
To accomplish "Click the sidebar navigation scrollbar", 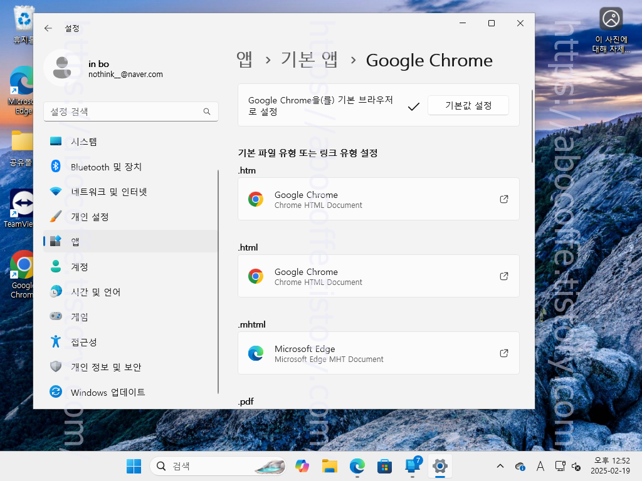I will 218,281.
